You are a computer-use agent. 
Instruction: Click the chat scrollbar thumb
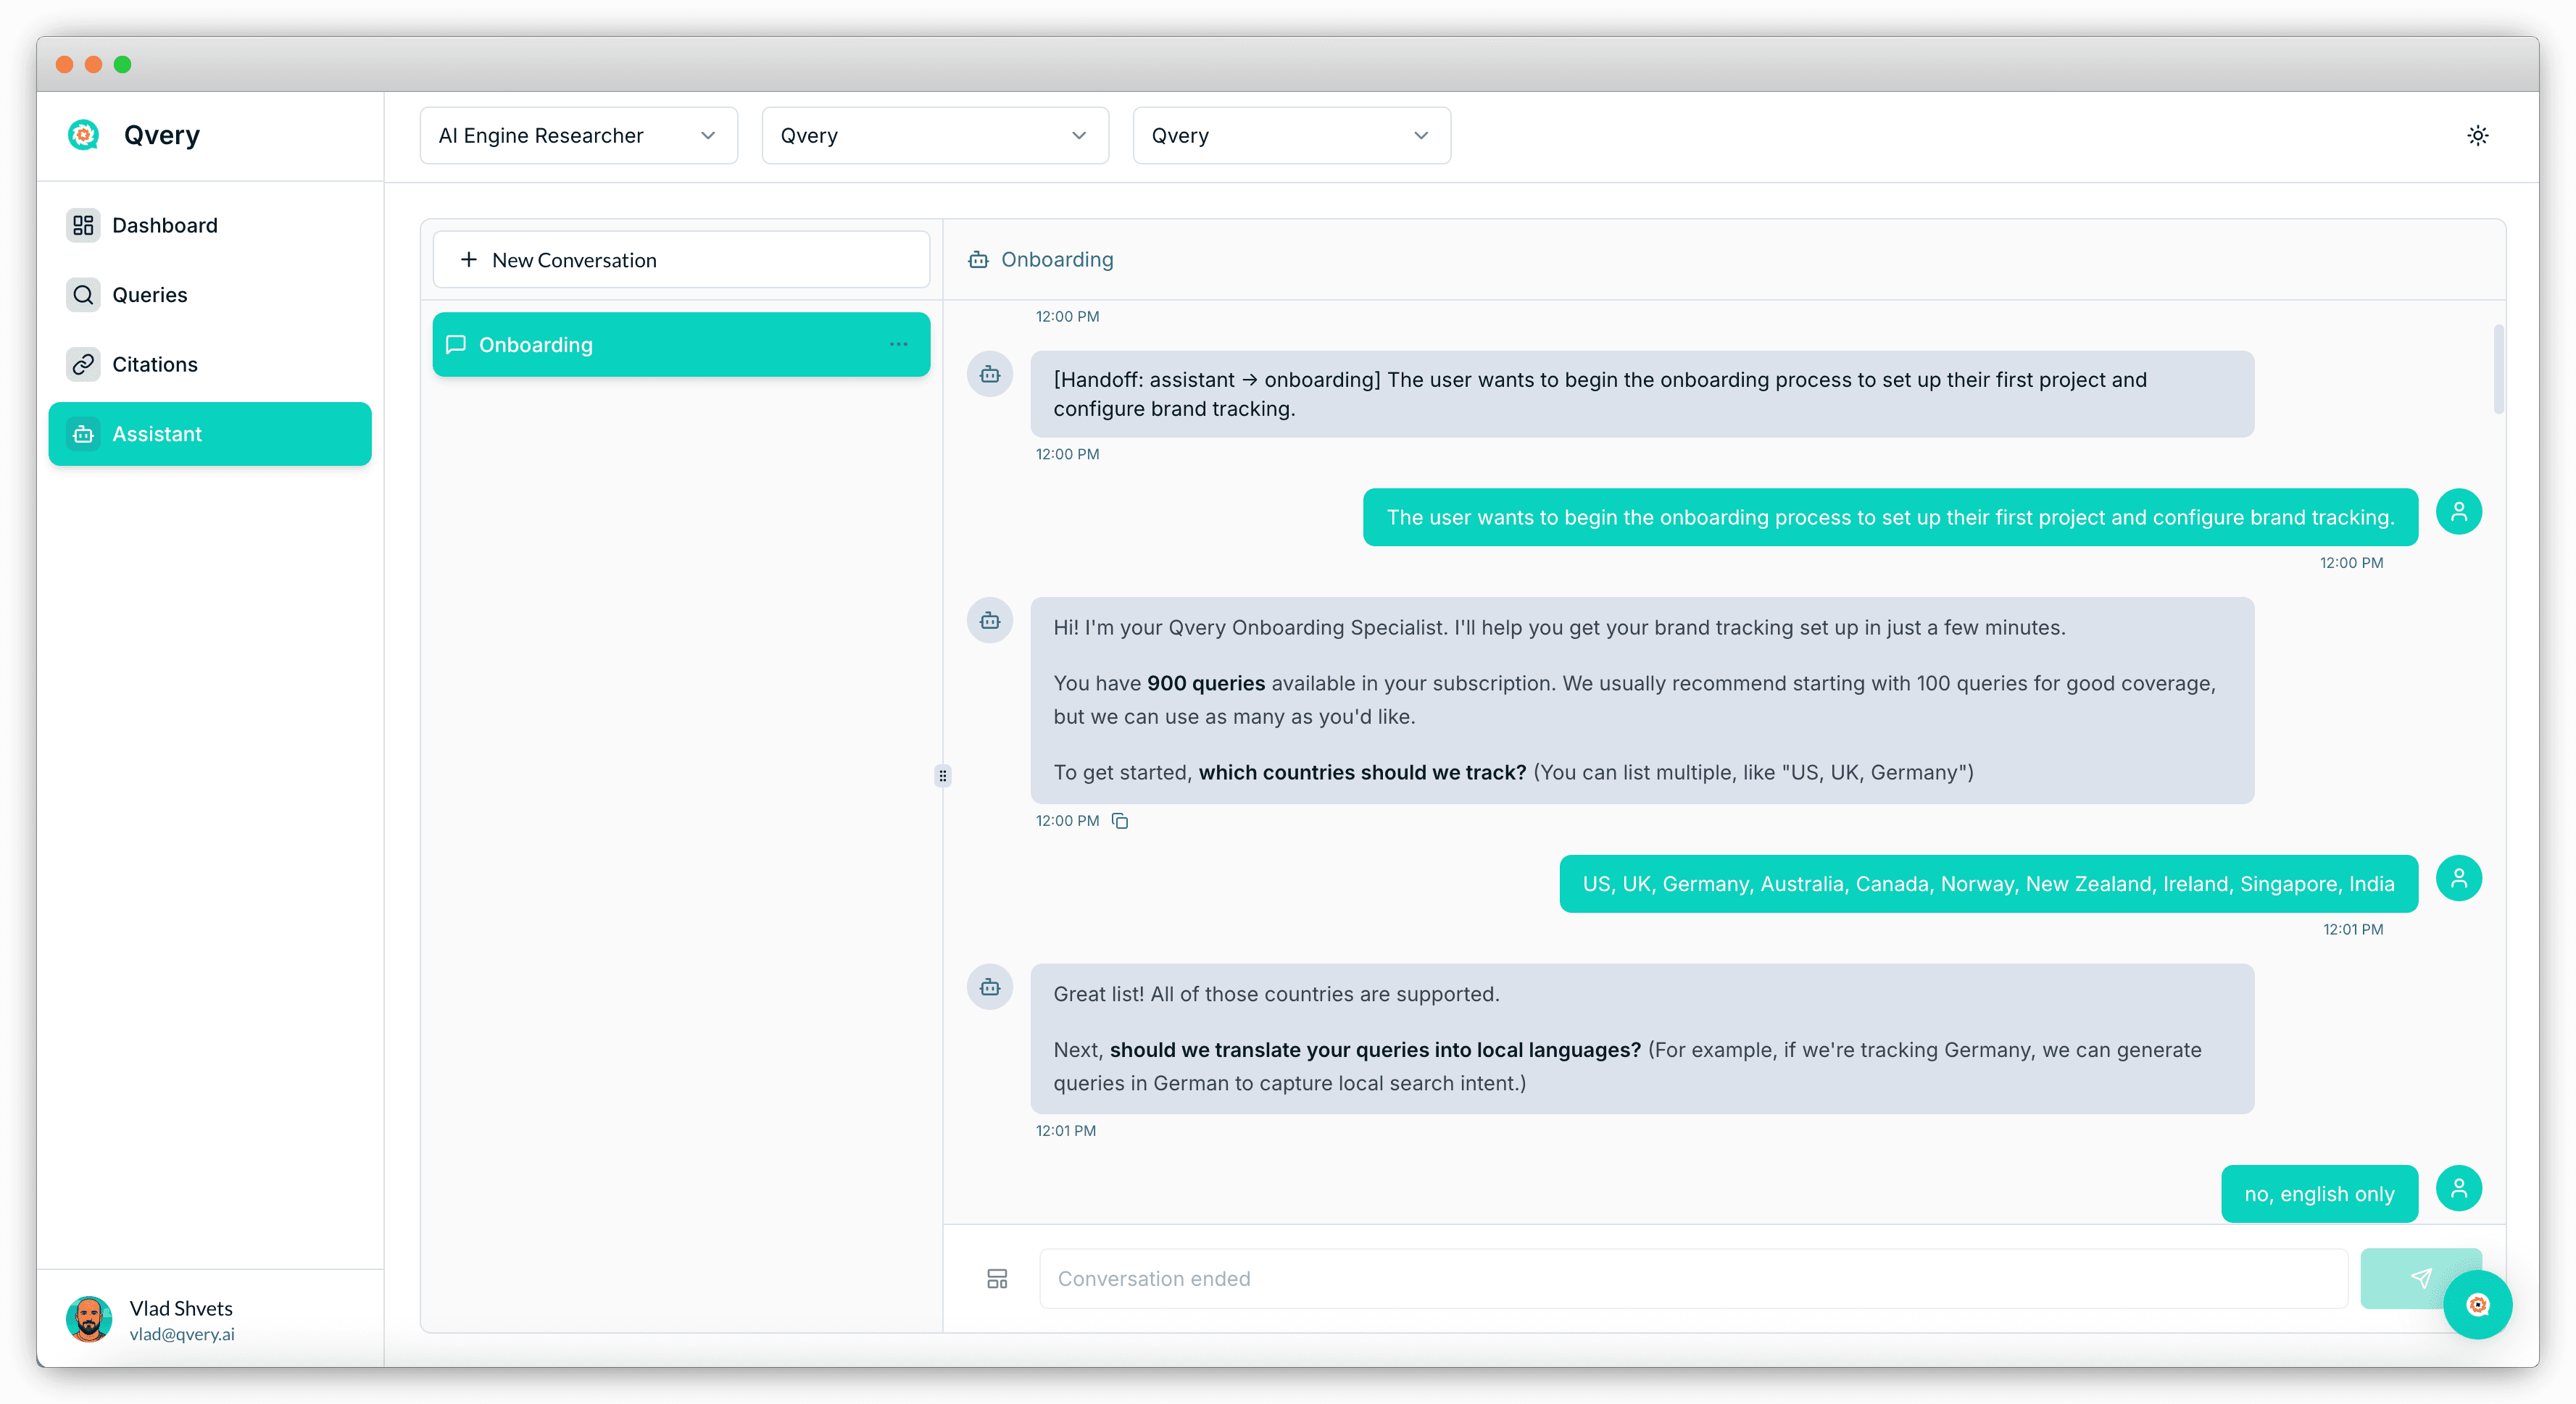[x=2498, y=369]
